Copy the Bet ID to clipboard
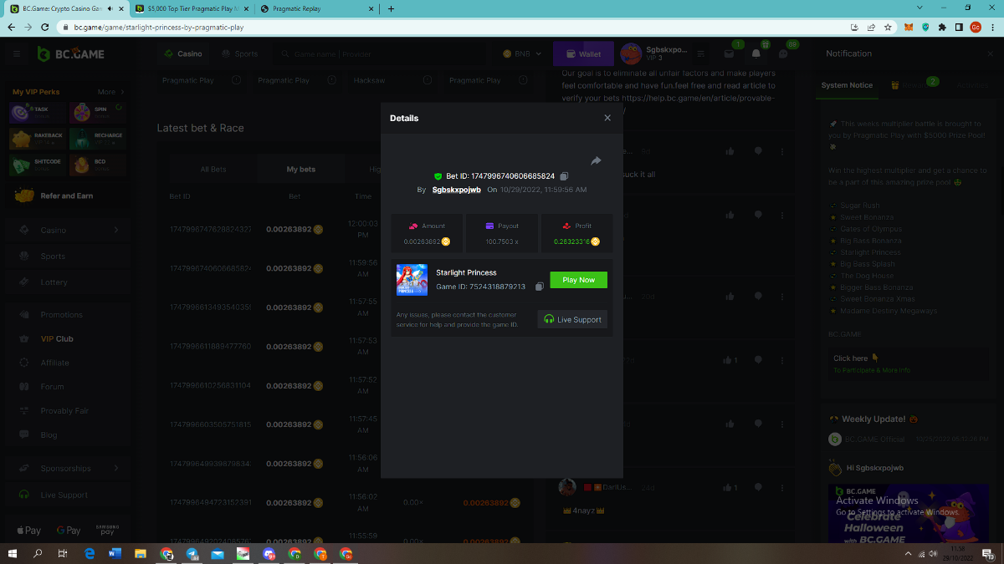 tap(564, 176)
